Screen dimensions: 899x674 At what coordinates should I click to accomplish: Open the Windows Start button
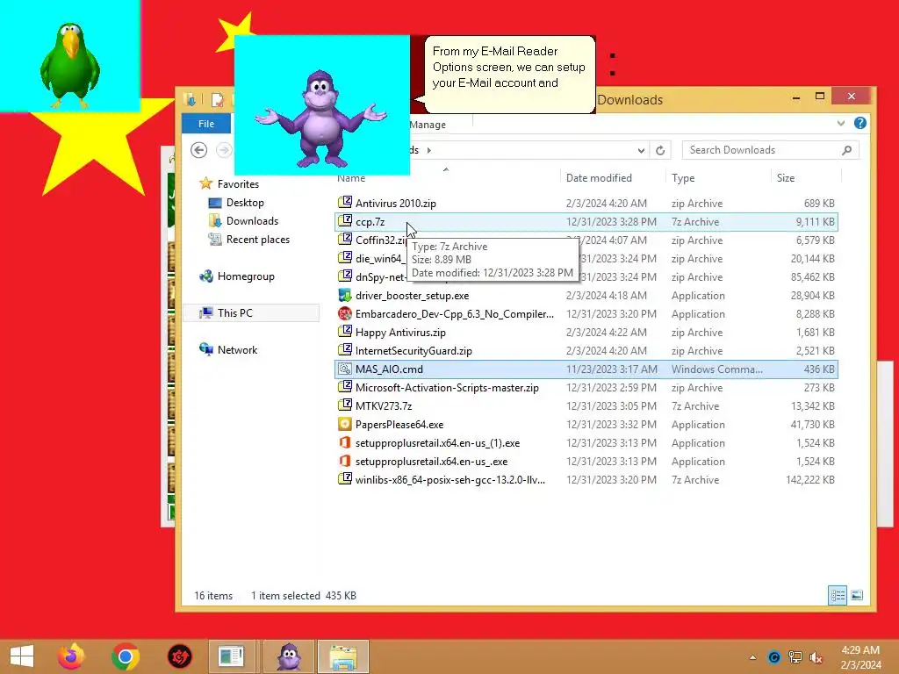coord(22,656)
